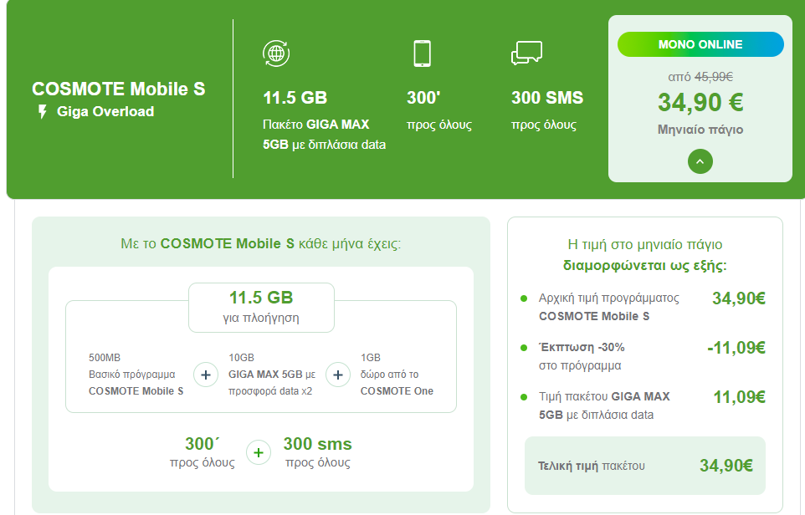Screen dimensions: 805x515
Task: Click the globe data icon above 11.5 GB
Action: (x=276, y=54)
